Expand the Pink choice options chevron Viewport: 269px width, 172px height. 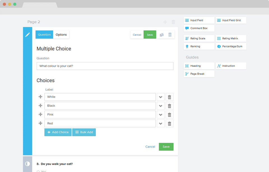click(161, 115)
